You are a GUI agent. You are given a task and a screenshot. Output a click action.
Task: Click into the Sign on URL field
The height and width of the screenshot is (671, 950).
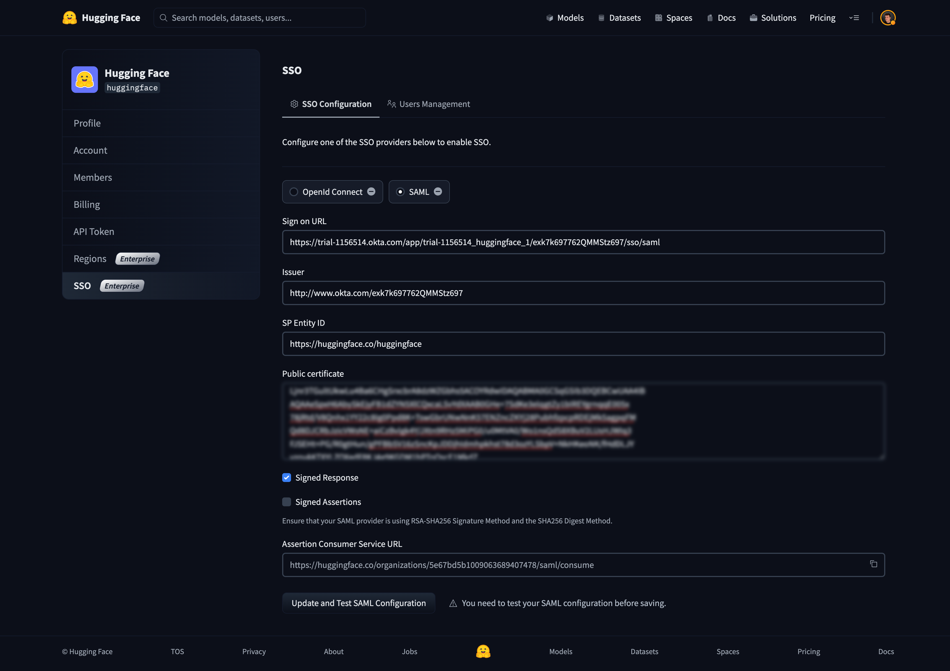coord(583,242)
